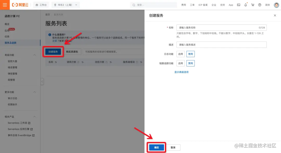The height and width of the screenshot is (153, 281).
Task: Switch language with 简体
Action: 267,5
